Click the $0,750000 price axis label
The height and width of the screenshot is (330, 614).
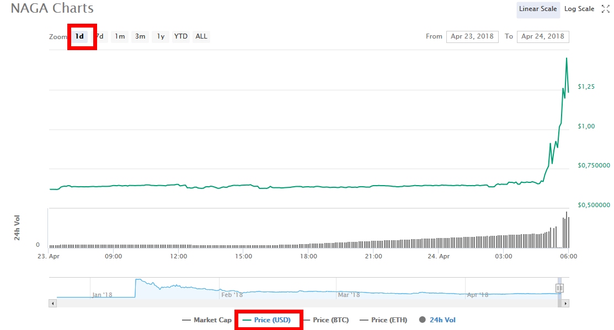(594, 165)
